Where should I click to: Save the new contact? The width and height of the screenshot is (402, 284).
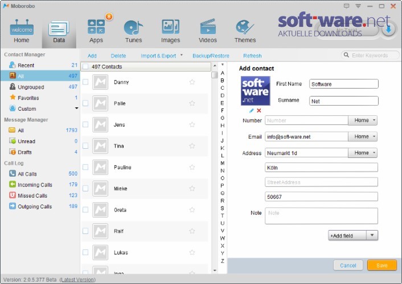(x=382, y=265)
